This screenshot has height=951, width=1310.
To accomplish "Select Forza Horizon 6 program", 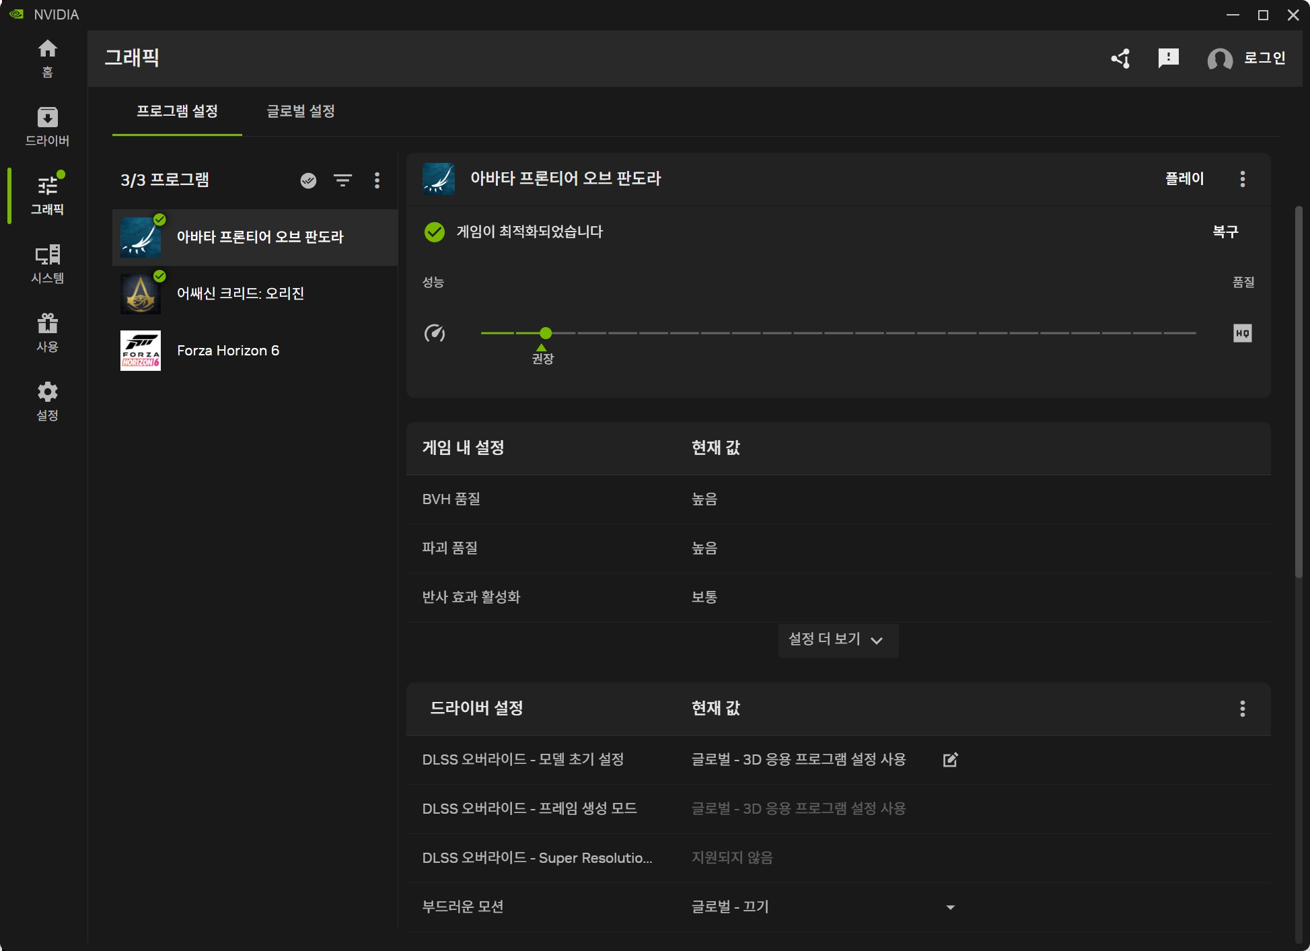I will pyautogui.click(x=255, y=351).
